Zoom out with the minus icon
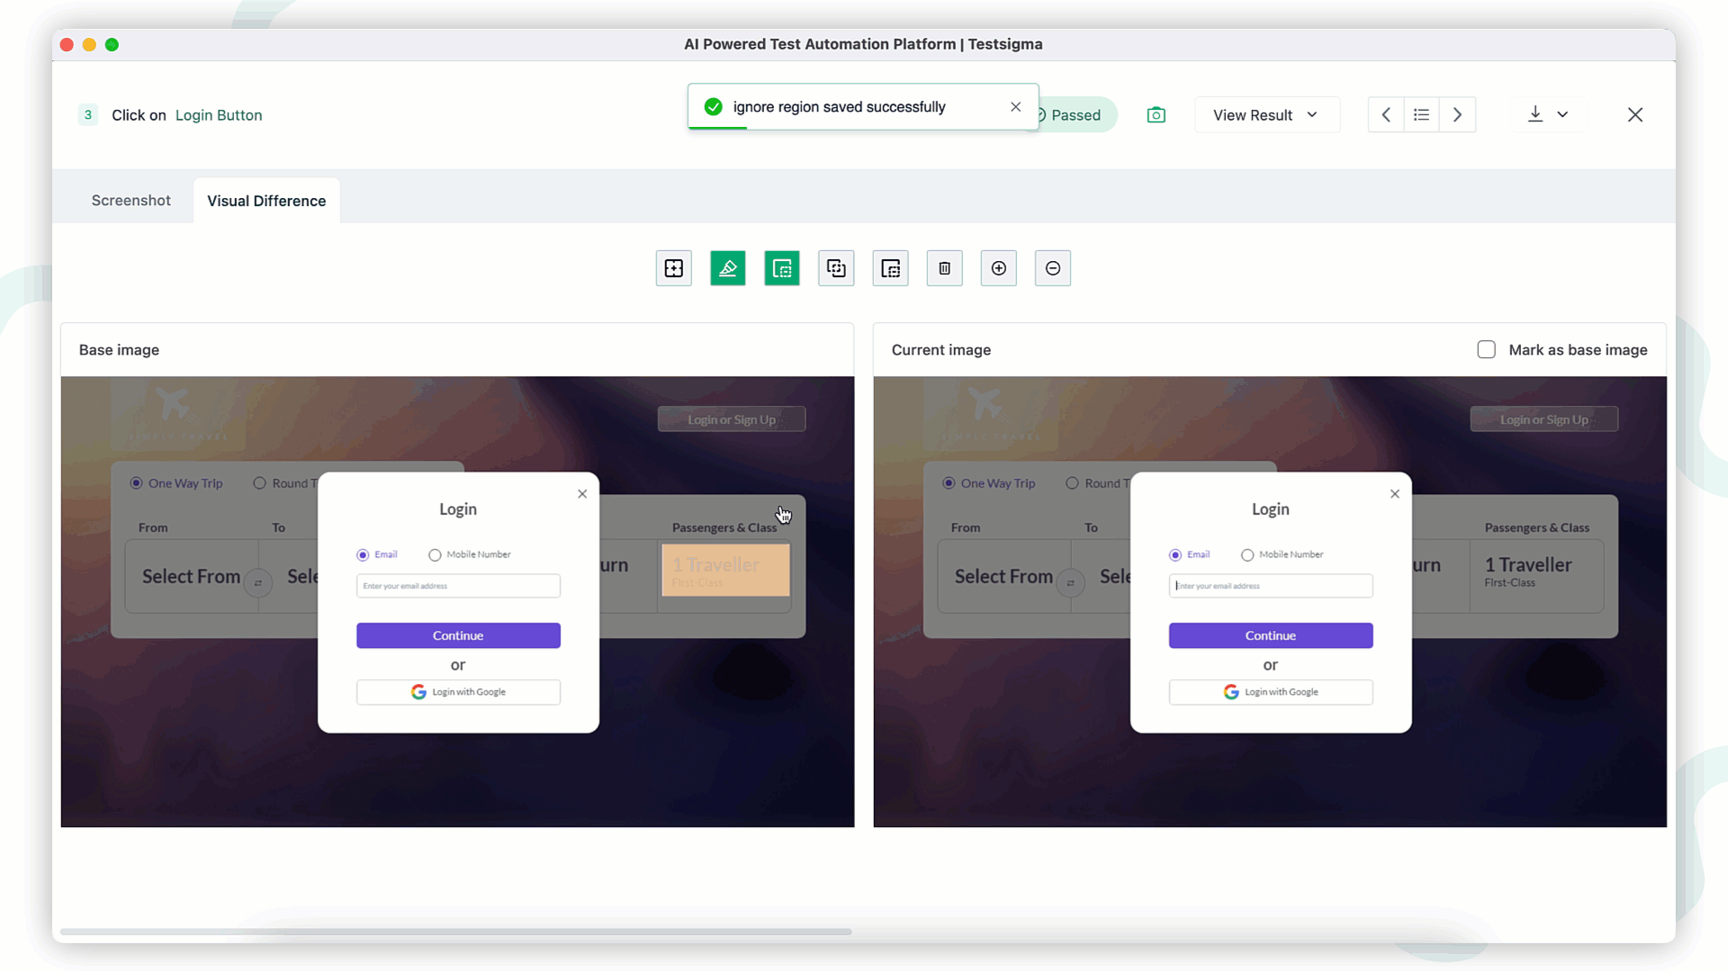Image resolution: width=1728 pixels, height=972 pixels. pos(1052,268)
